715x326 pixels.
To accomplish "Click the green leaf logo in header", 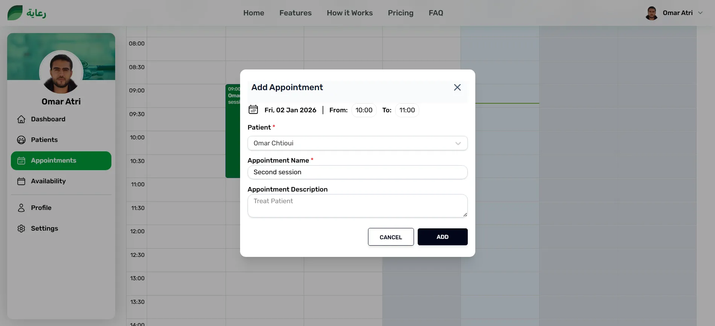I will pyautogui.click(x=15, y=13).
